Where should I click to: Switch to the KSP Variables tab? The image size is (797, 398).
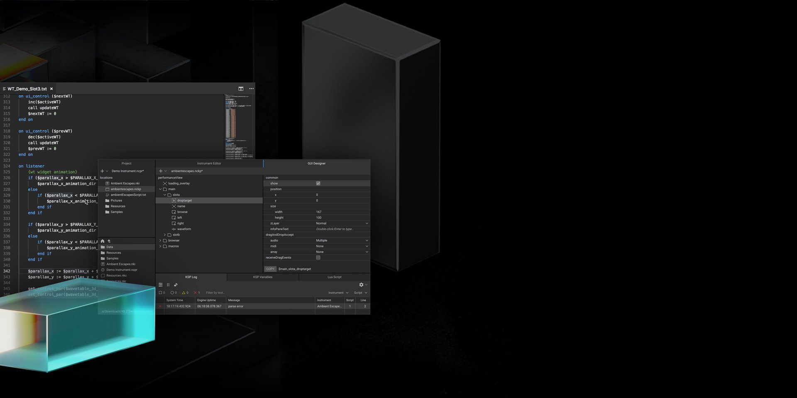[x=263, y=277]
